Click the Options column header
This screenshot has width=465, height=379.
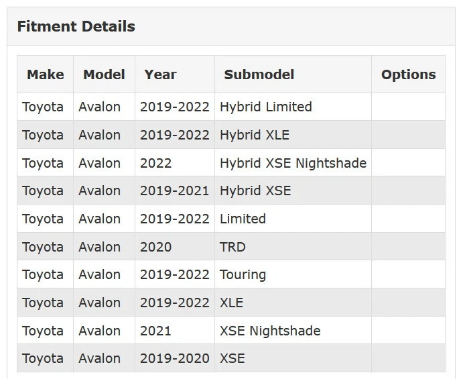[x=408, y=74]
